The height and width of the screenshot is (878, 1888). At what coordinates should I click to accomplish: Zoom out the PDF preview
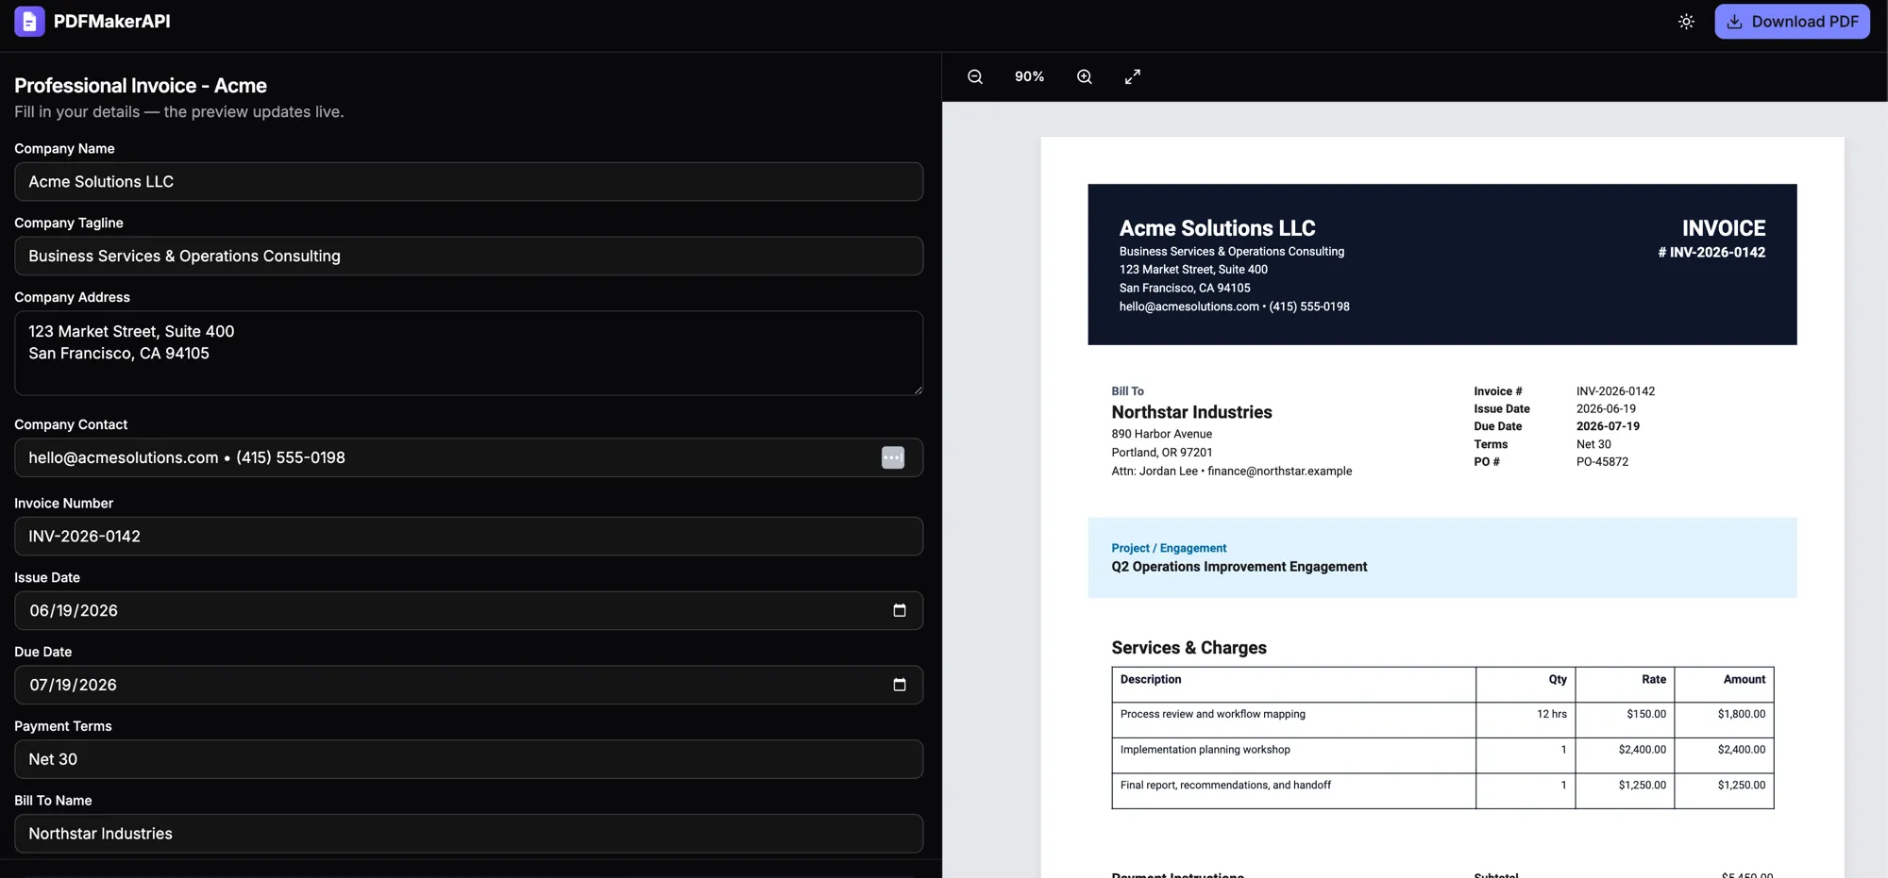click(975, 76)
